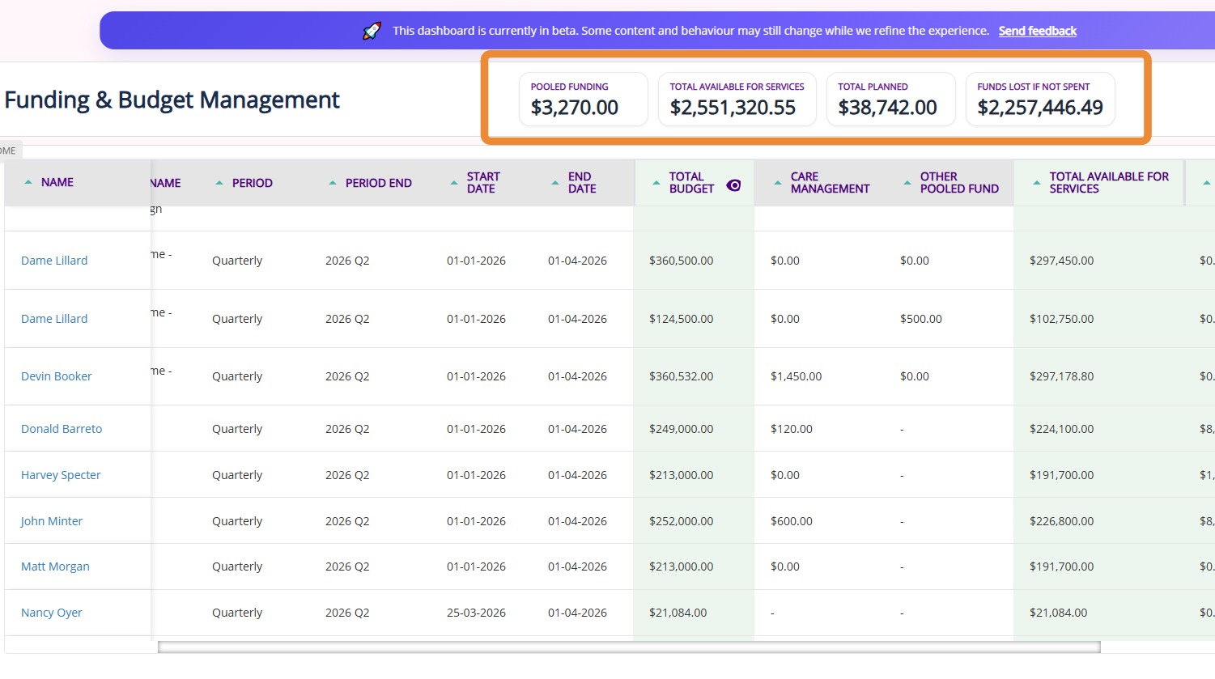Viewport: 1215px width, 679px height.
Task: Click the horizontal scrollbar below the table
Action: pos(629,647)
